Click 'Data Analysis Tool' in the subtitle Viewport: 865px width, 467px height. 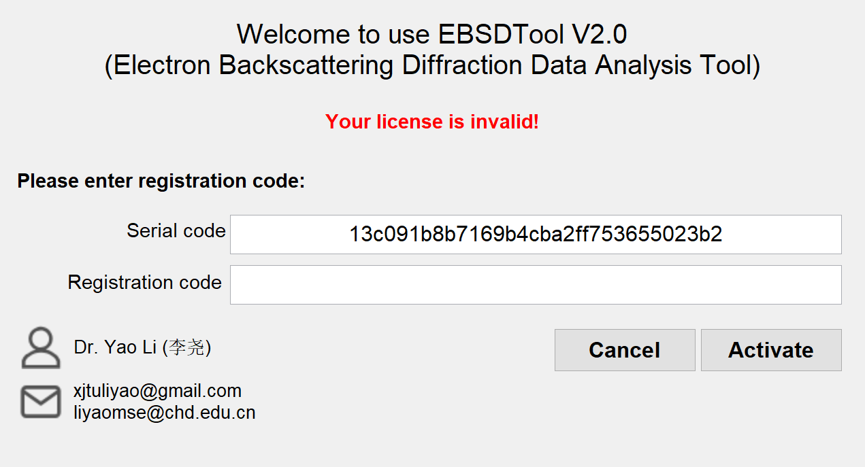644,66
